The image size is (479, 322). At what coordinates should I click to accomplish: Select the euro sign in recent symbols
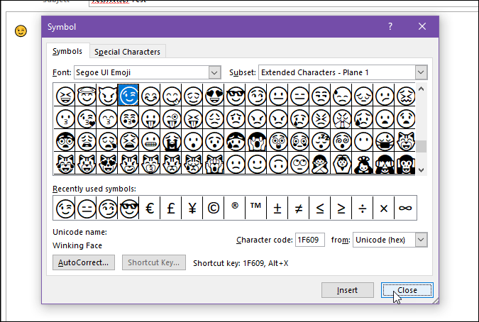coord(150,209)
